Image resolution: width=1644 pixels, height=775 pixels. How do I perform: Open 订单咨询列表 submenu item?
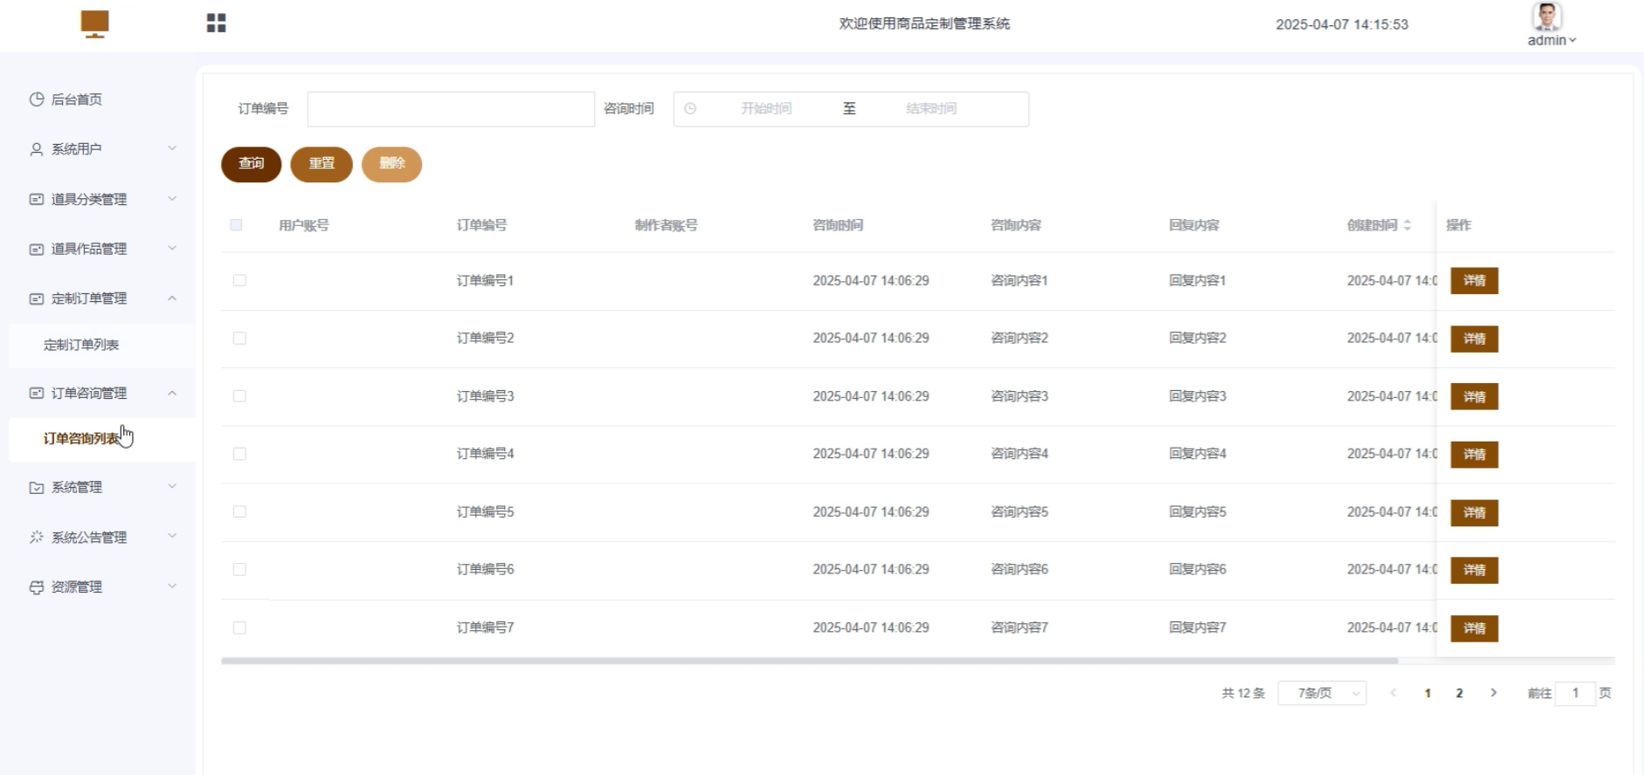102,439
